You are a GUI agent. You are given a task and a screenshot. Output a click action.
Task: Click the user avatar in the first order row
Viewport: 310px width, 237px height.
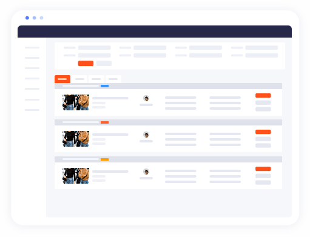click(x=146, y=98)
